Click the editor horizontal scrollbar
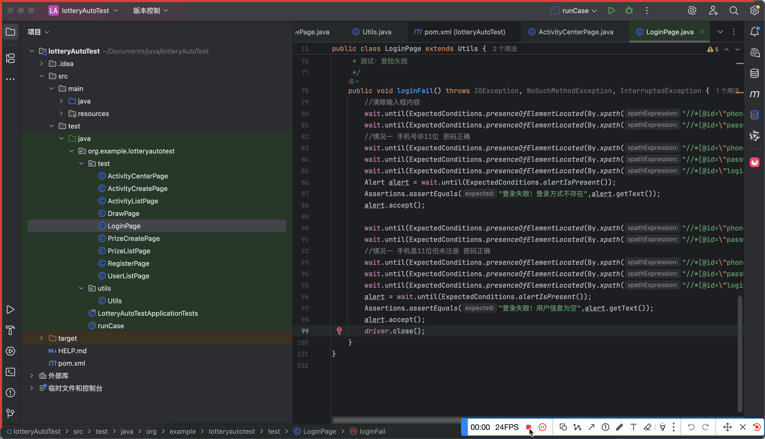Screen dimensions: 765x439 coord(397,420)
